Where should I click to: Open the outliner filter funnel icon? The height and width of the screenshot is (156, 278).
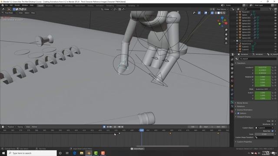(x=271, y=9)
